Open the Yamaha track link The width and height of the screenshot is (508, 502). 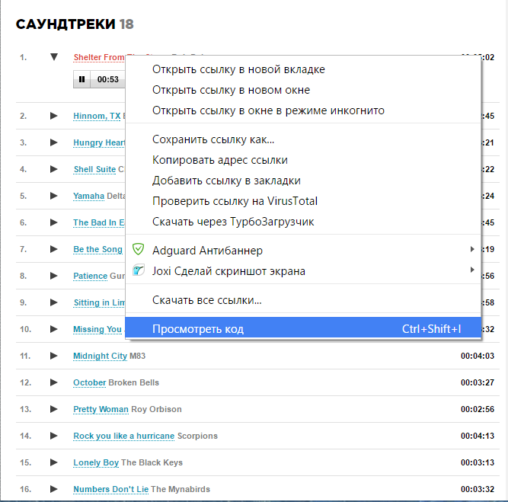[89, 196]
